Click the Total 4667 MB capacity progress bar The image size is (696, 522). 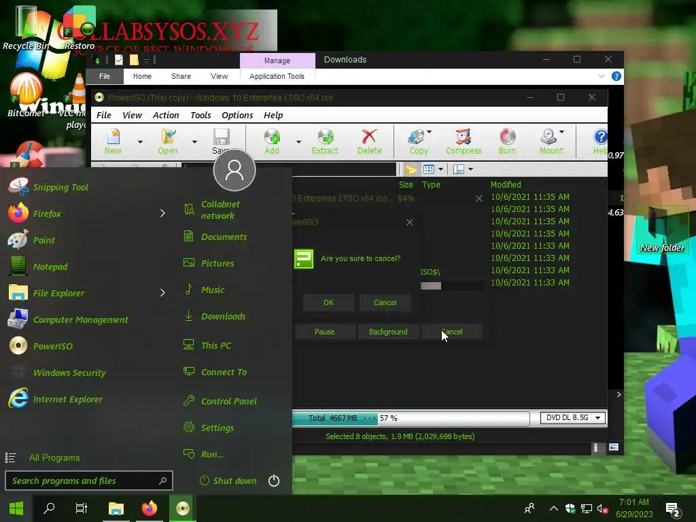411,418
